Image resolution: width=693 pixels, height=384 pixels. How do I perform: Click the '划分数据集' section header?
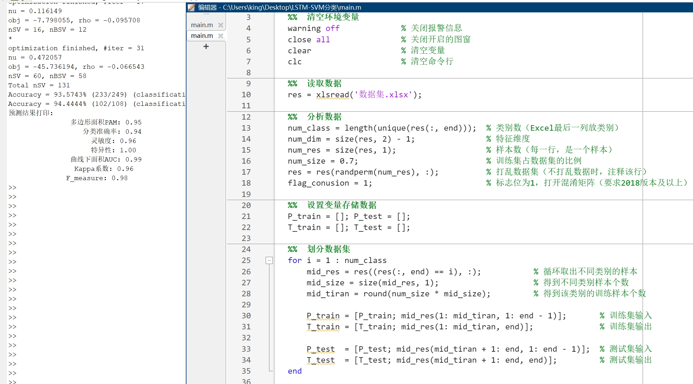click(x=328, y=249)
